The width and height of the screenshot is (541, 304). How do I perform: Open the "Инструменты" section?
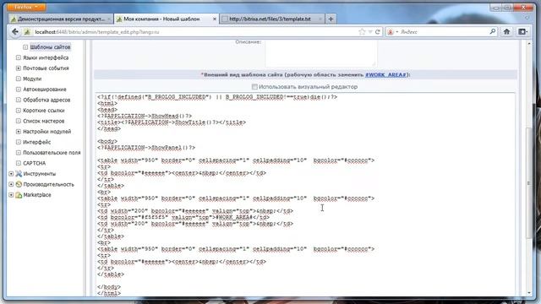pos(40,174)
